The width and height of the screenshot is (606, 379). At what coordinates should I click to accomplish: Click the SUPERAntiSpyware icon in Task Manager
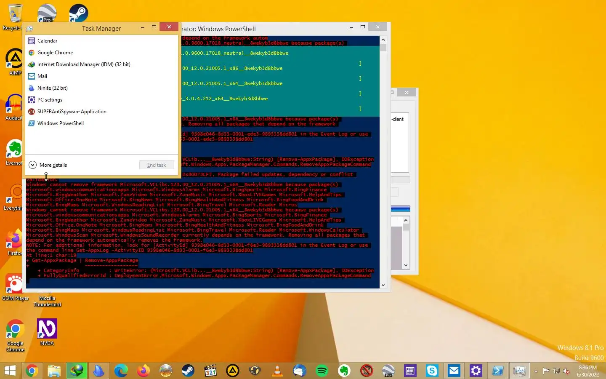pos(32,112)
